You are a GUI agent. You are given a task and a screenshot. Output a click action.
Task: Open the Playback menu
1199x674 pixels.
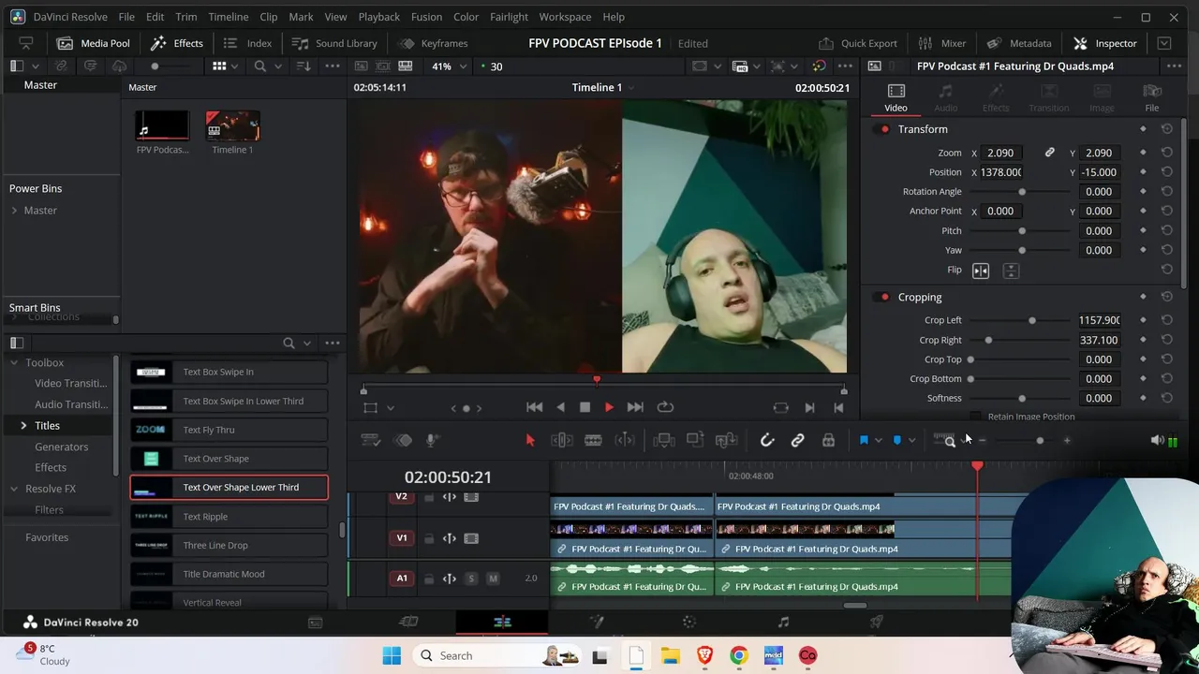pyautogui.click(x=378, y=17)
